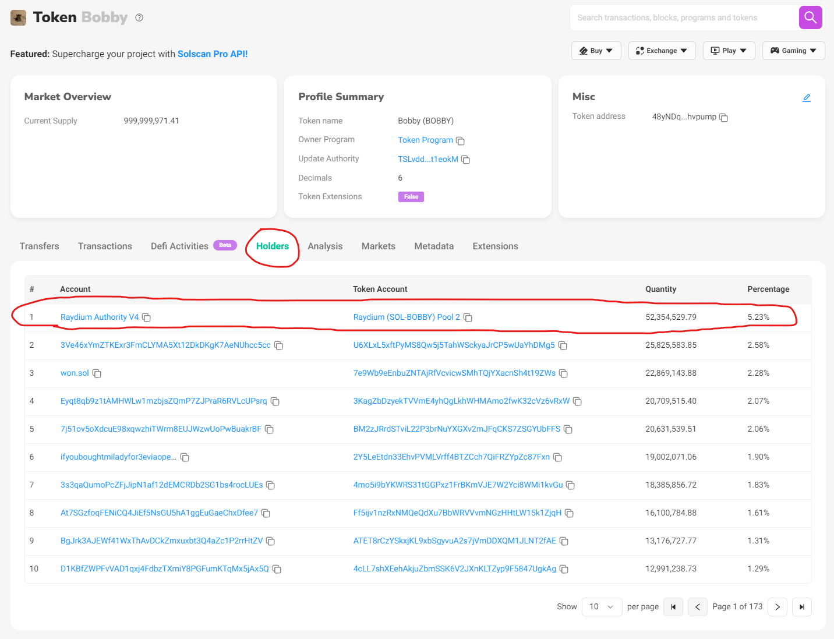Change rows shown per page from 10
Screen dimensions: 834x639
[602, 607]
